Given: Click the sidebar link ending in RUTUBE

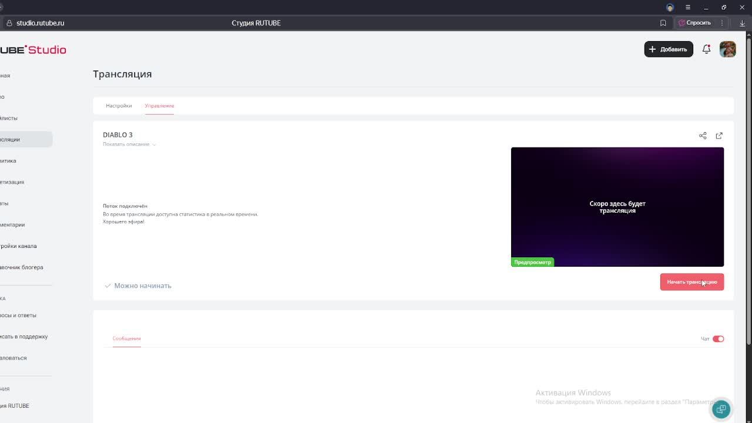Looking at the screenshot, I should tap(15, 406).
